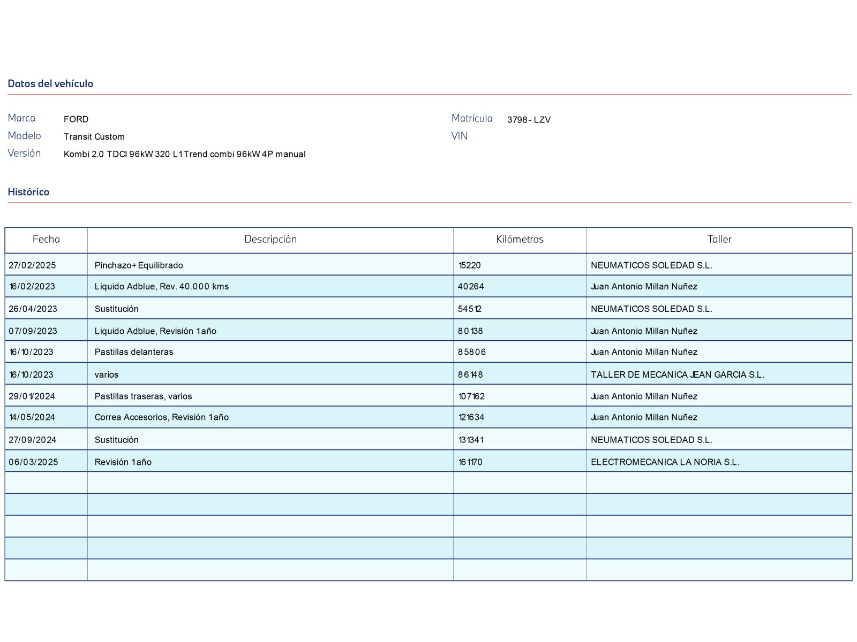Click the Histórico section heading
The image size is (857, 642).
tap(28, 192)
